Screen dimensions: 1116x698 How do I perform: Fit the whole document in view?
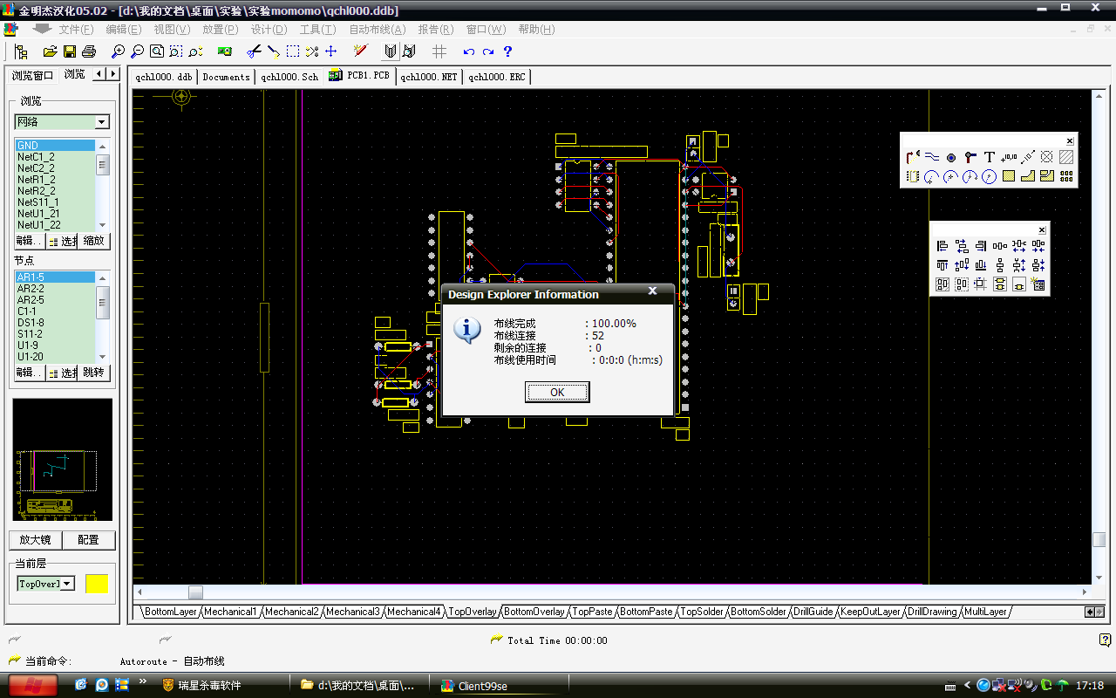(x=156, y=52)
